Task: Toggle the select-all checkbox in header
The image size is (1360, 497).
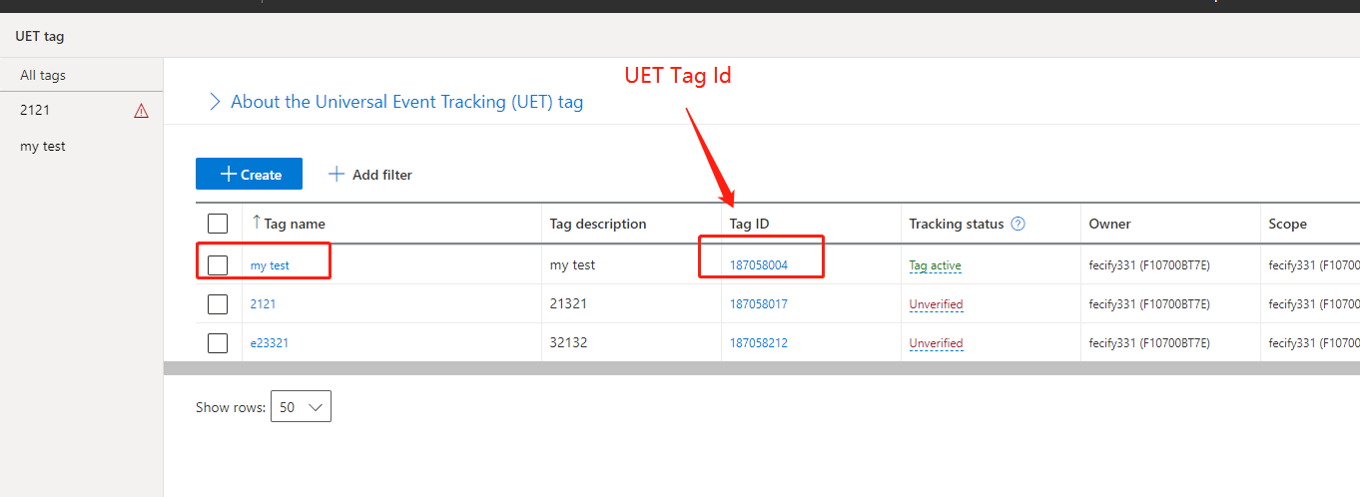Action: [218, 224]
